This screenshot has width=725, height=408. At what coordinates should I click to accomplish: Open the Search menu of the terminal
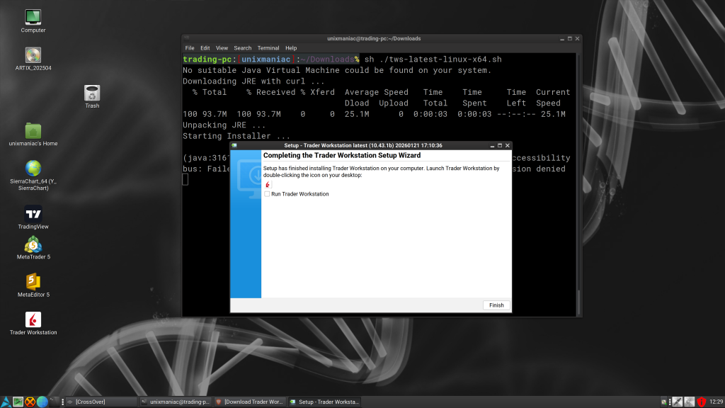tap(243, 47)
